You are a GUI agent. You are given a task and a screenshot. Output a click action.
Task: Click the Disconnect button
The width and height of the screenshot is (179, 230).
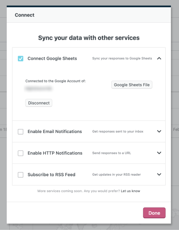click(39, 103)
